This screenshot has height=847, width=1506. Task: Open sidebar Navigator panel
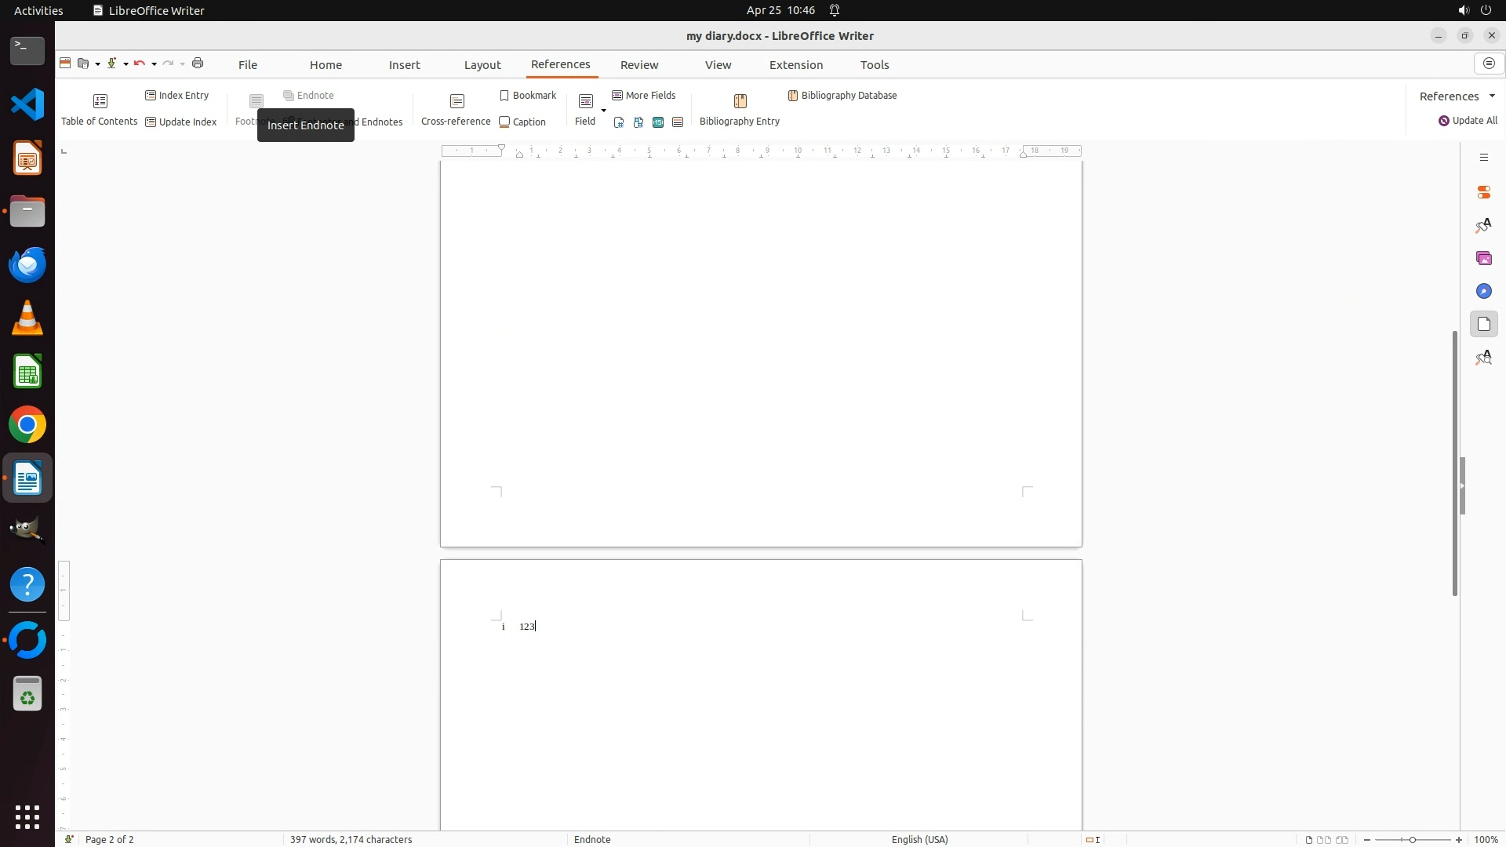coord(1483,291)
